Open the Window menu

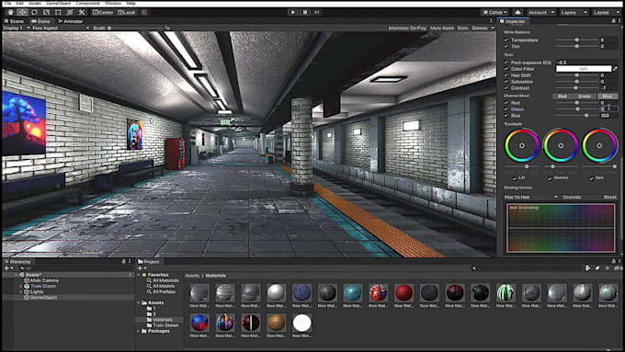pos(113,3)
